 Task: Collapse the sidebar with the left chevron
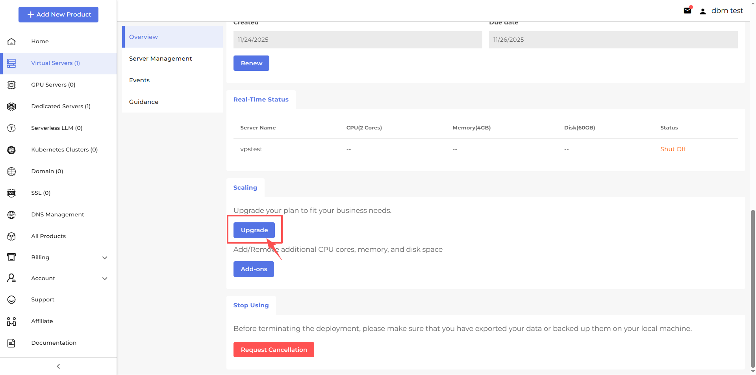[x=58, y=366]
